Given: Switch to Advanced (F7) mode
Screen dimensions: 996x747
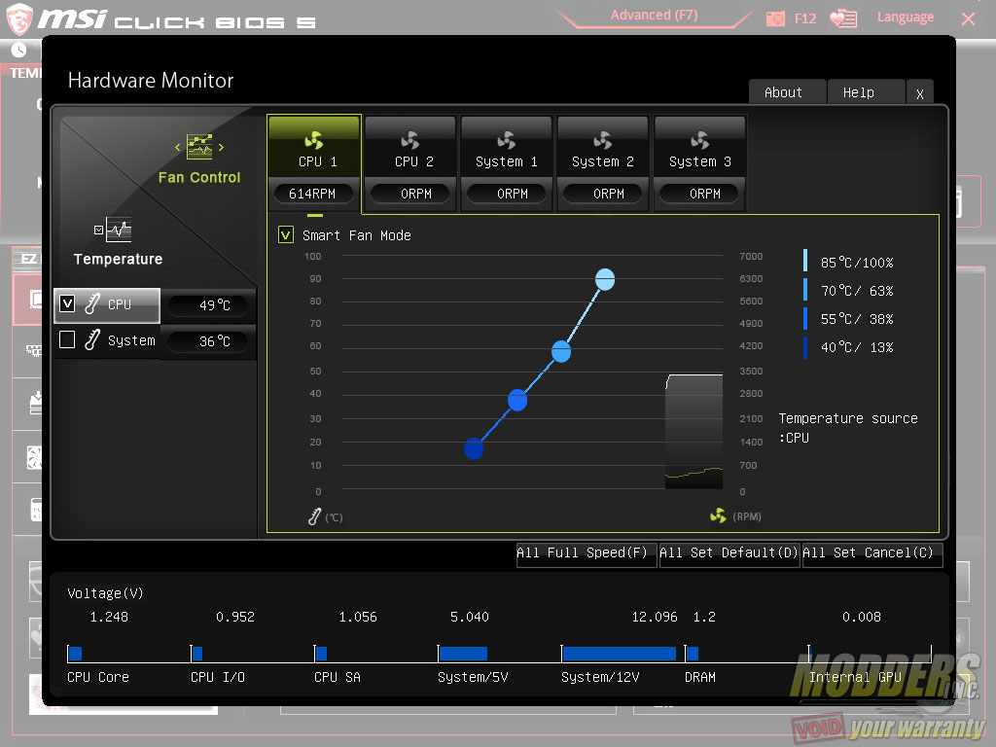Looking at the screenshot, I should pos(654,16).
